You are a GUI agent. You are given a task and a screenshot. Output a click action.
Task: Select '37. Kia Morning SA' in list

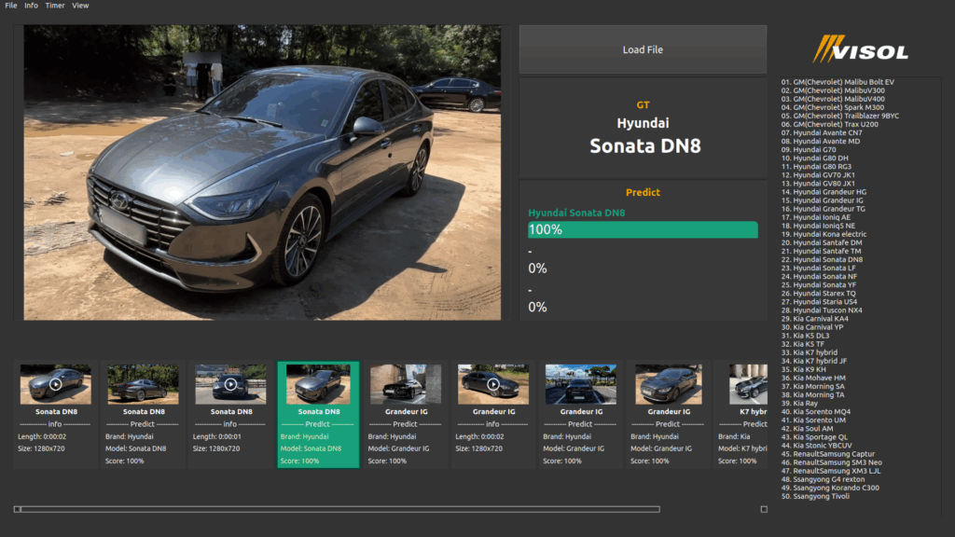pyautogui.click(x=812, y=387)
